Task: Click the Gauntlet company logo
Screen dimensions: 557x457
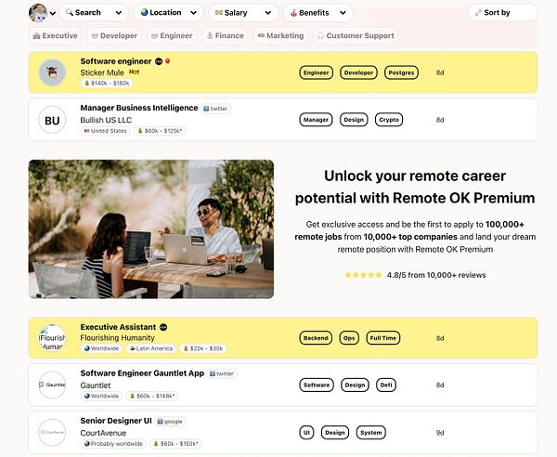Action: click(x=52, y=385)
